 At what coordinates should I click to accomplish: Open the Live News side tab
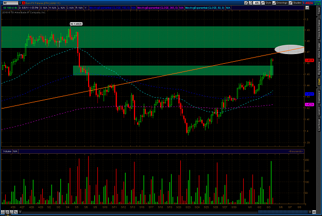click(319, 125)
